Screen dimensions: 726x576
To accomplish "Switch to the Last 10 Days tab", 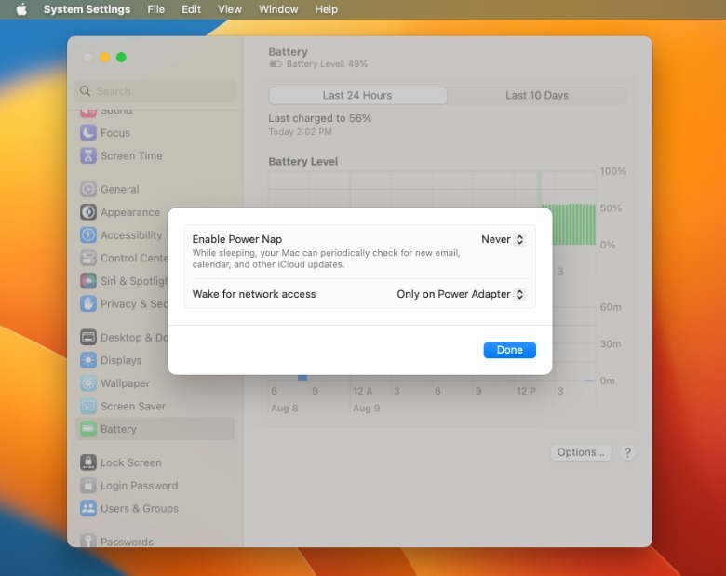I will (x=536, y=96).
